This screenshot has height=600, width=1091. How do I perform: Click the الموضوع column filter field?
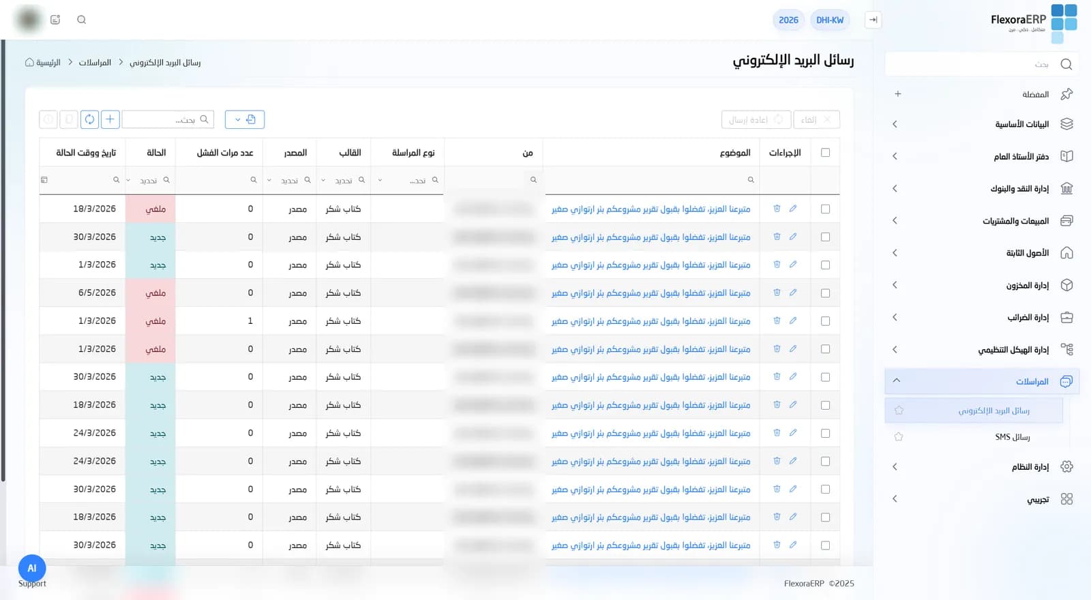652,180
